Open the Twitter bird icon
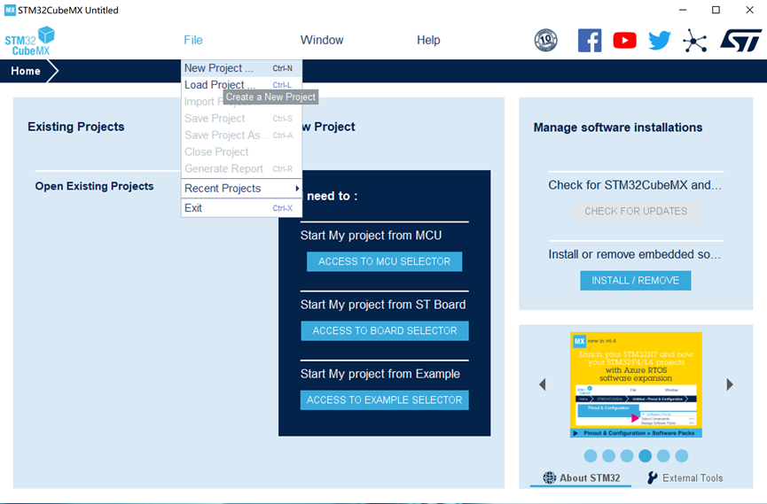The height and width of the screenshot is (504, 767). coord(660,40)
